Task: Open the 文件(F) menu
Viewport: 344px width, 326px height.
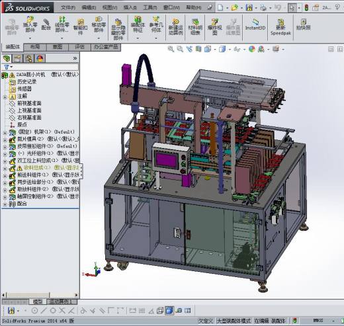Action: (x=68, y=8)
